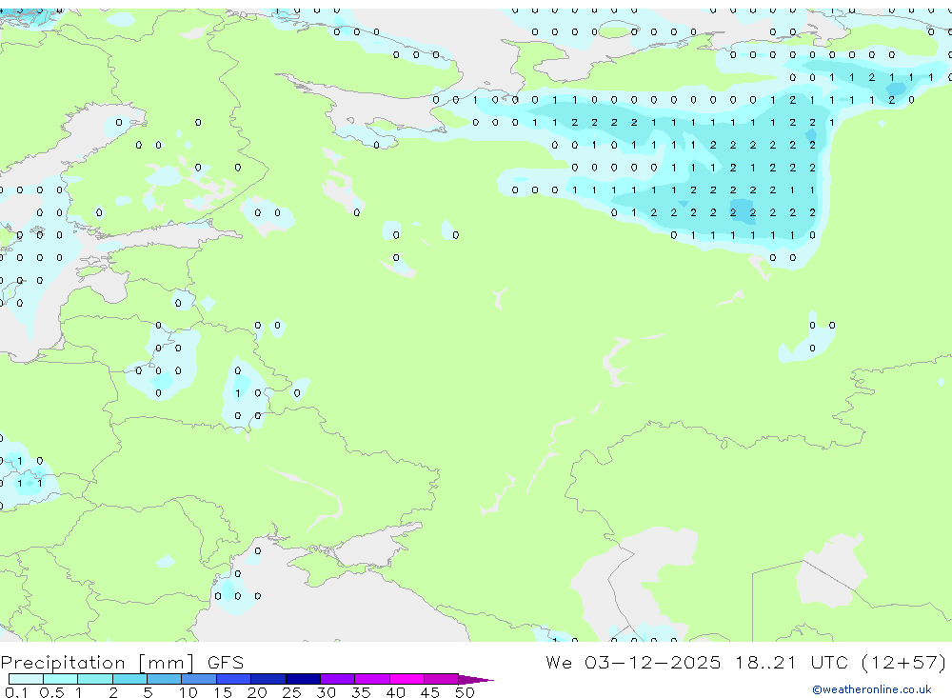Open the weatheronline.co.uk copyright link
The image size is (952, 698).
872,689
